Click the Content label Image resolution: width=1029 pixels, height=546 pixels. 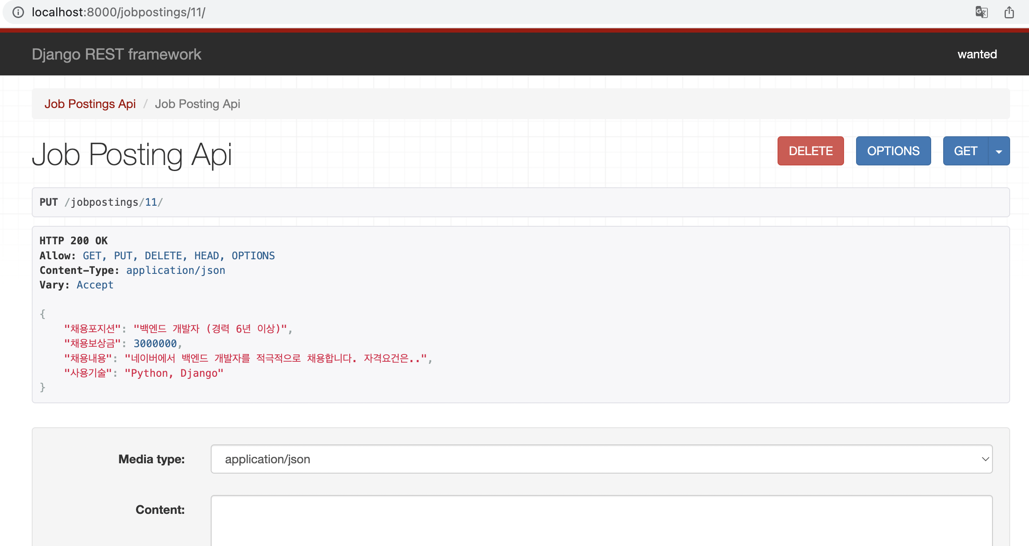(160, 510)
